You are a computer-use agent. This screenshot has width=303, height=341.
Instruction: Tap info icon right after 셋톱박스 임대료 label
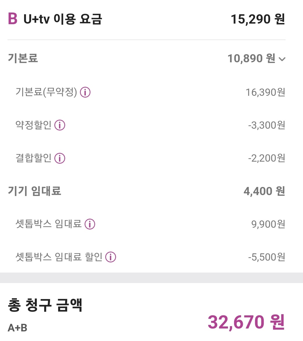[x=90, y=224]
